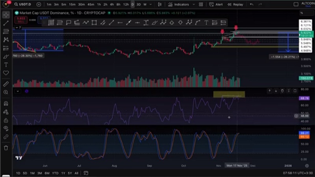This screenshot has height=177, width=315.
Task: Toggle Magnet mode for drawings
Action: pyautogui.click(x=6, y=104)
